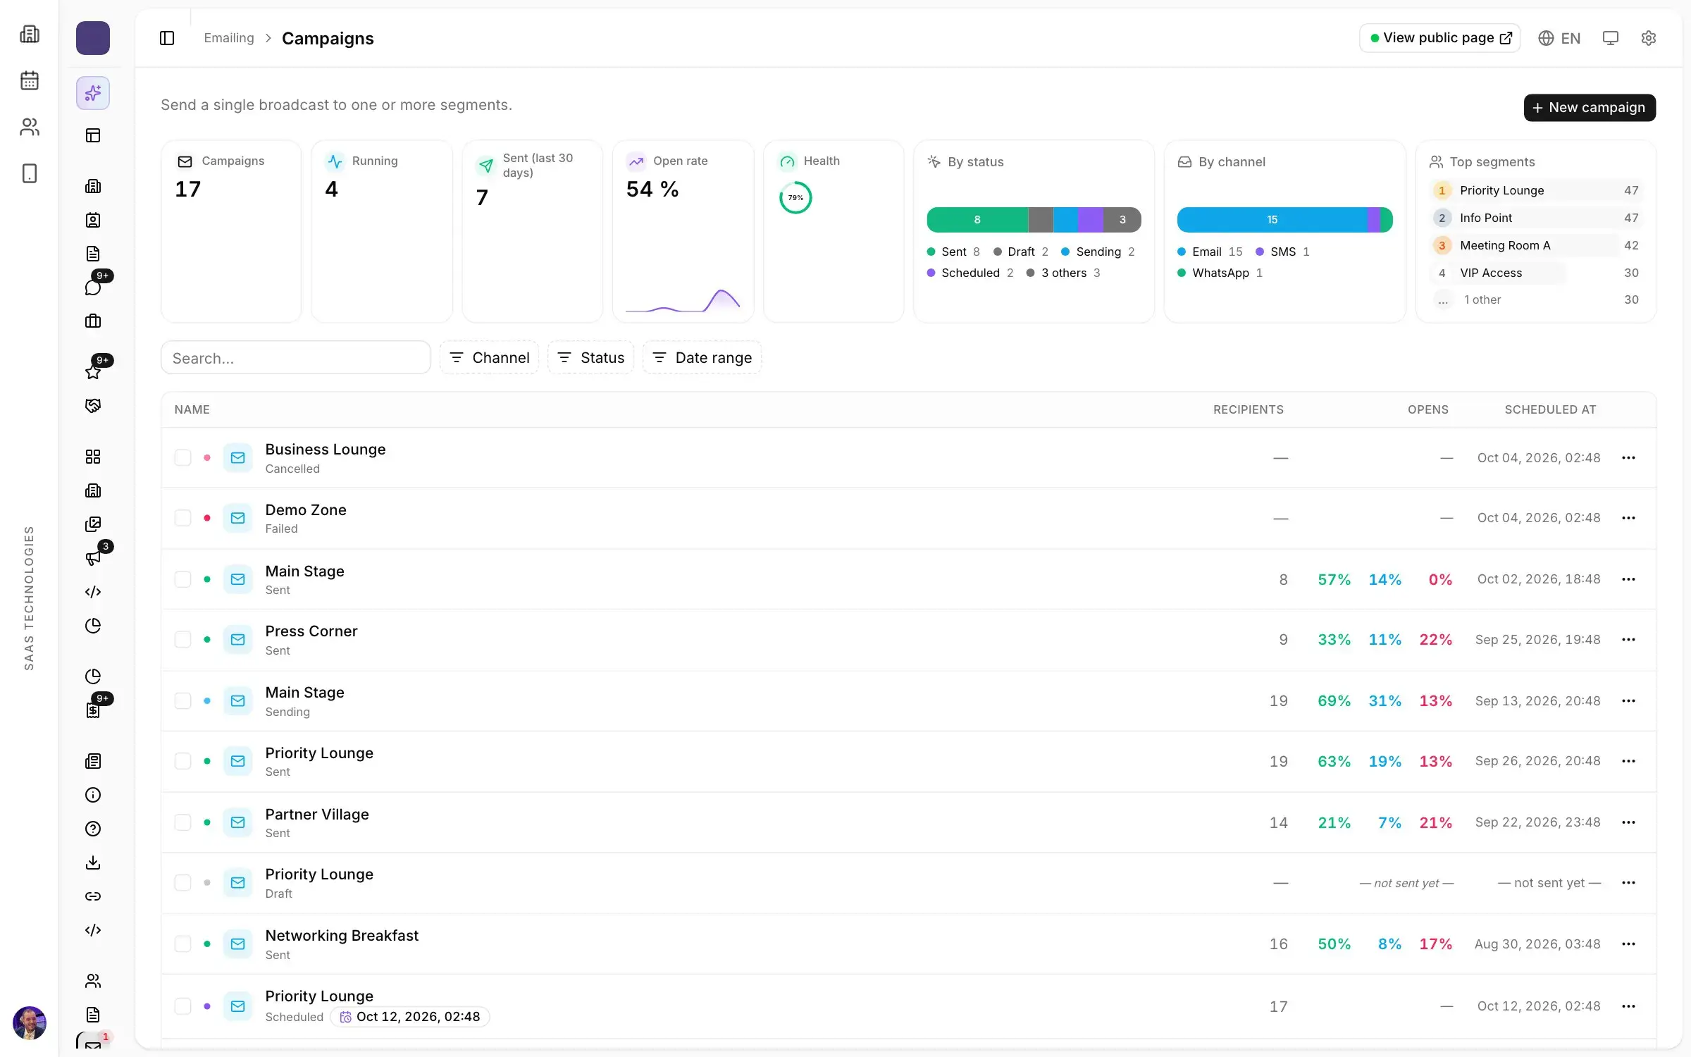
Task: Sort by SCHEDULED AT column header
Action: click(x=1551, y=409)
